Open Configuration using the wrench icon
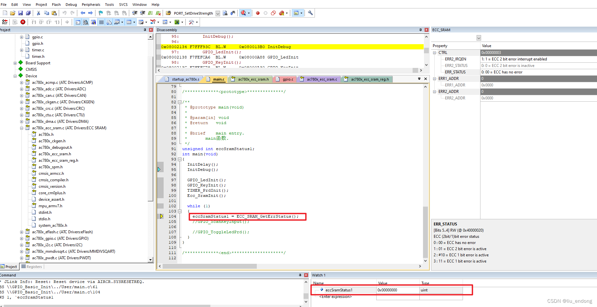 coord(310,13)
